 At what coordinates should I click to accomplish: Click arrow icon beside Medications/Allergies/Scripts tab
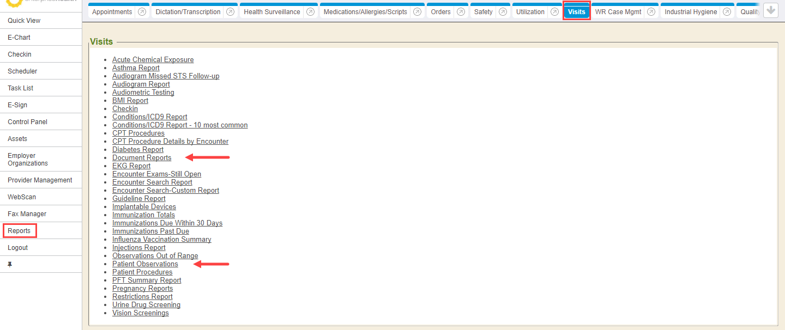[416, 12]
